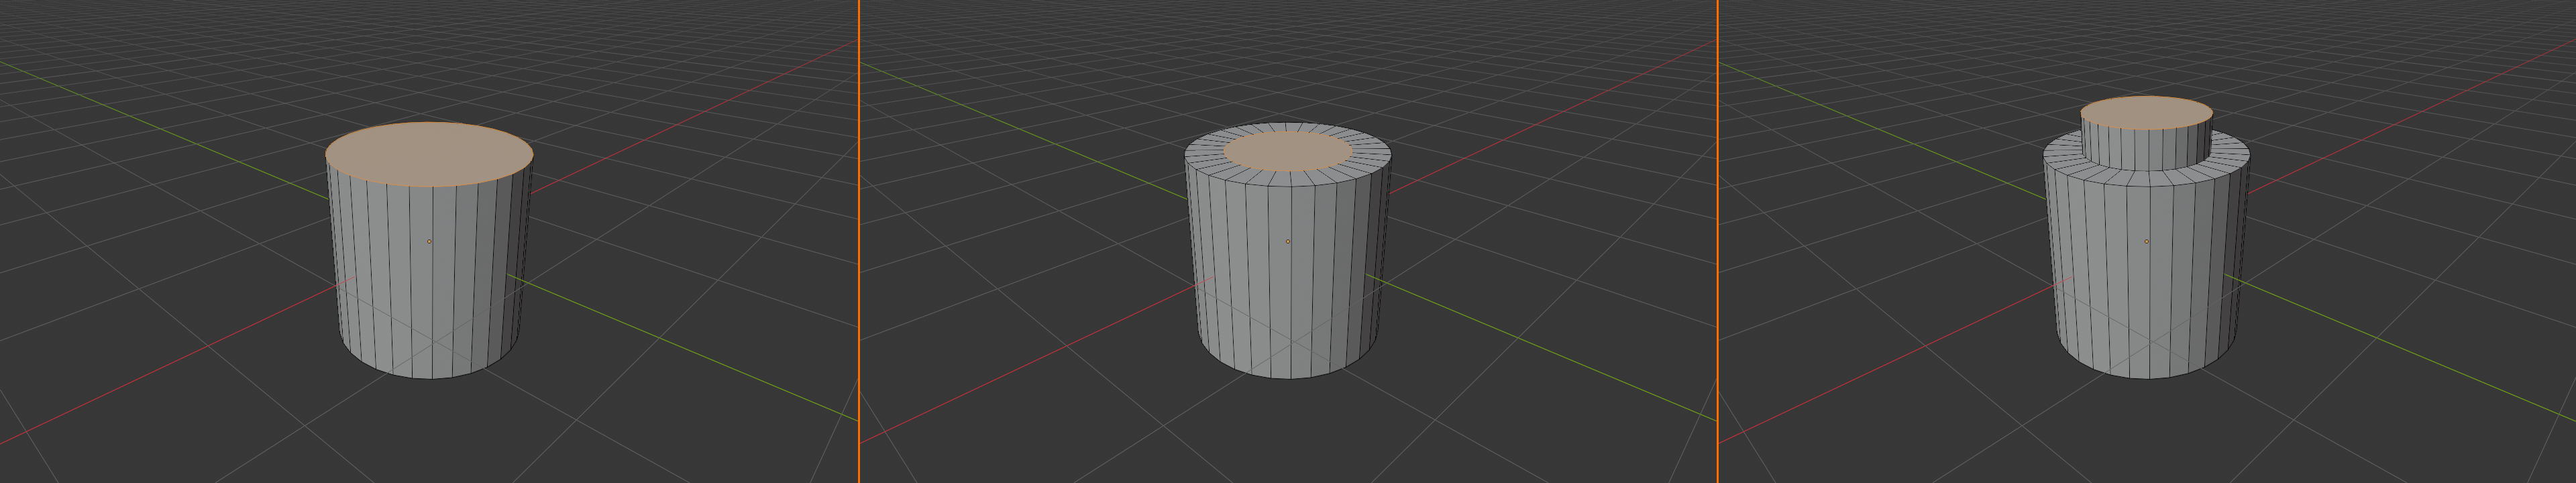The width and height of the screenshot is (2576, 483).
Task: Click the origin dot of the middle cylinder
Action: (x=1288, y=241)
